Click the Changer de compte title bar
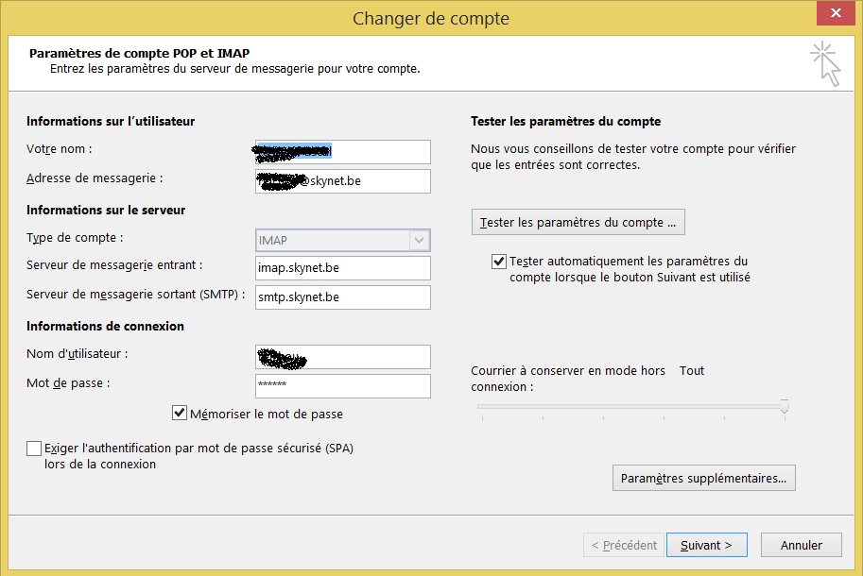This screenshot has width=863, height=576. pos(431,18)
